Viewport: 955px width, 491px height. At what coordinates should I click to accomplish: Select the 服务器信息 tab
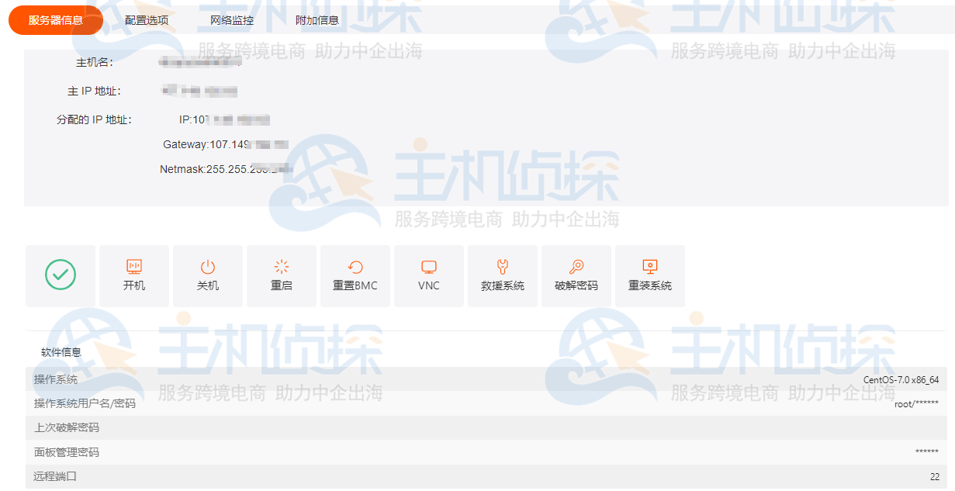click(x=55, y=19)
